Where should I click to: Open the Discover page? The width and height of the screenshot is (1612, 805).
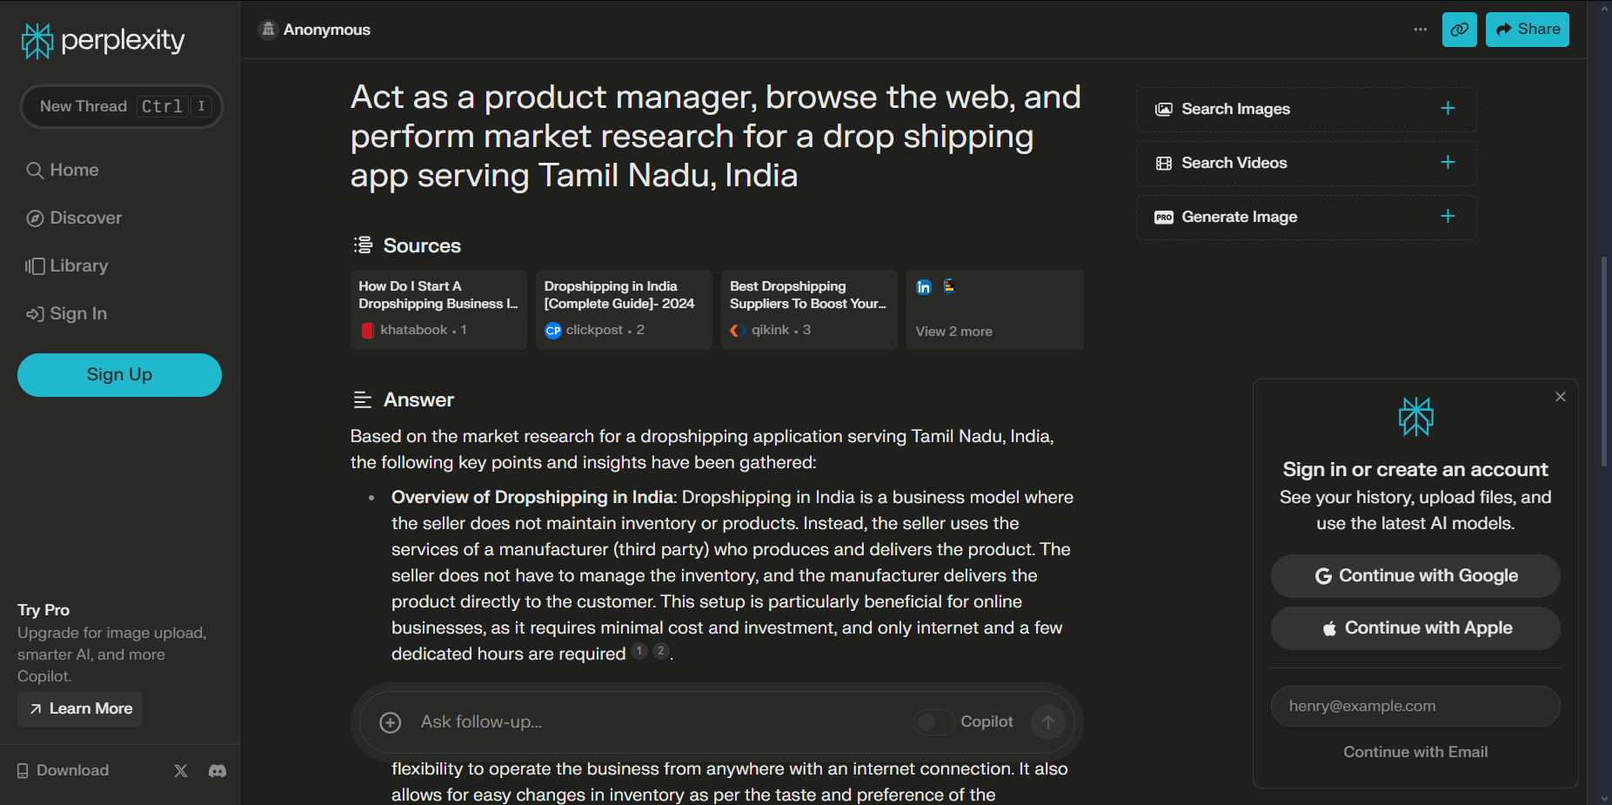(74, 218)
